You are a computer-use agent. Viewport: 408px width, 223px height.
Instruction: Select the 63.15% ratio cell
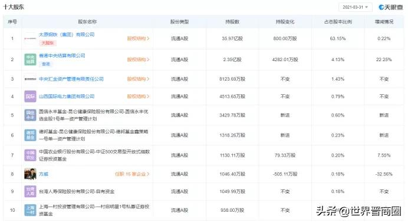338,38
